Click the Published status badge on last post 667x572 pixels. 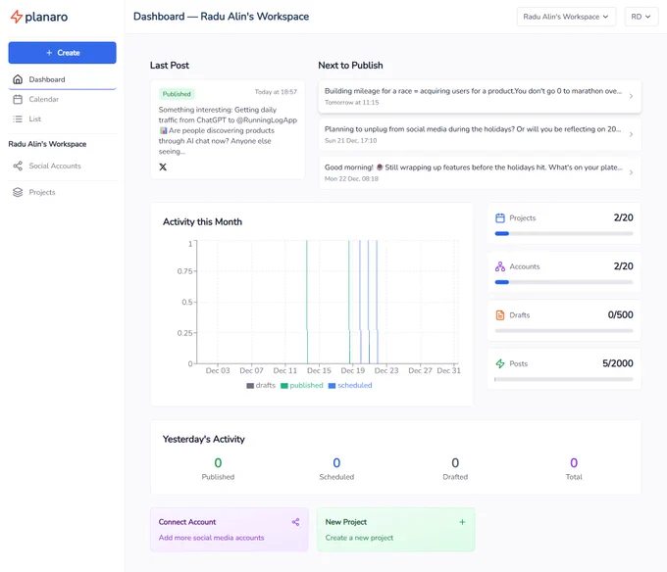177,94
